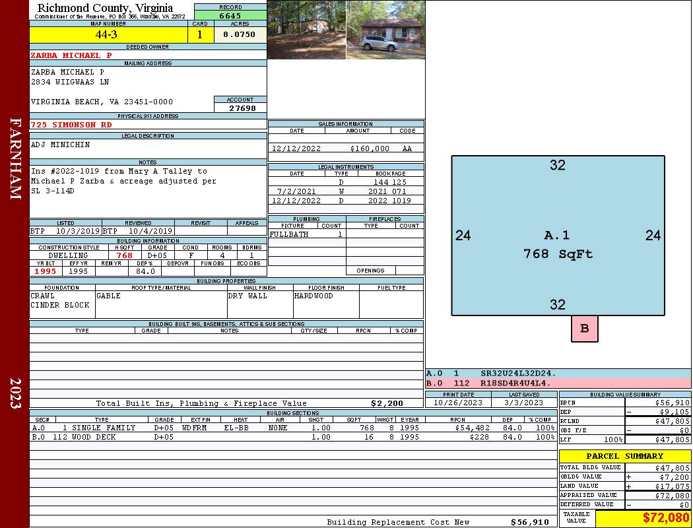The height and width of the screenshot is (528, 693).
Task: Click sketch code SR32U24L32D24.
Action: (x=518, y=374)
